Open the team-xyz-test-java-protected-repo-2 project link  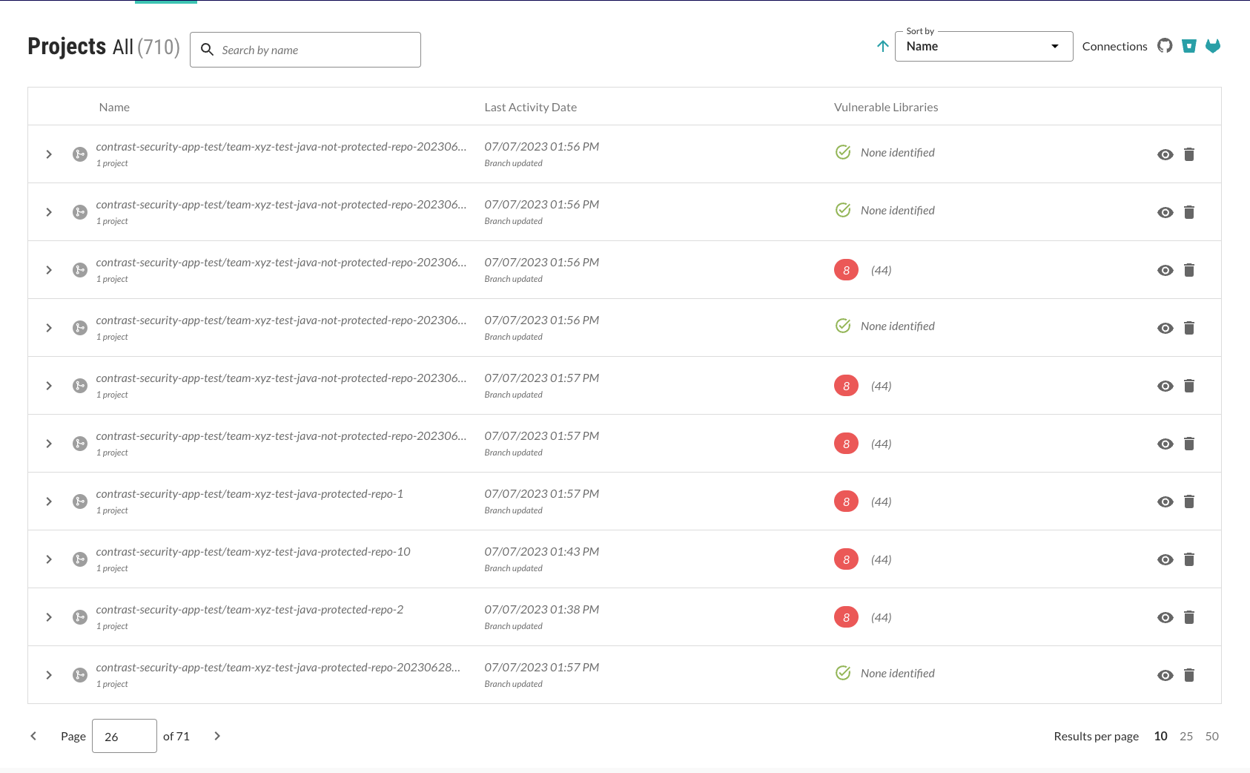250,610
